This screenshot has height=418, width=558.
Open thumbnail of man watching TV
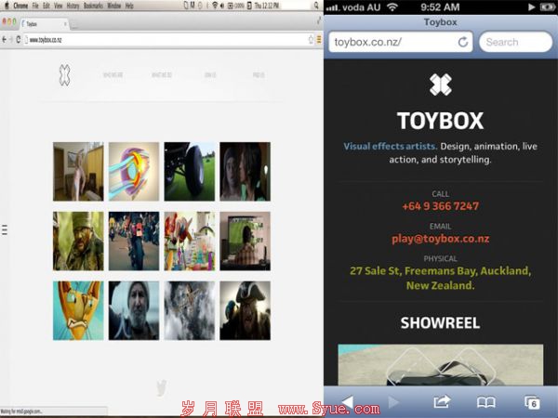245,241
